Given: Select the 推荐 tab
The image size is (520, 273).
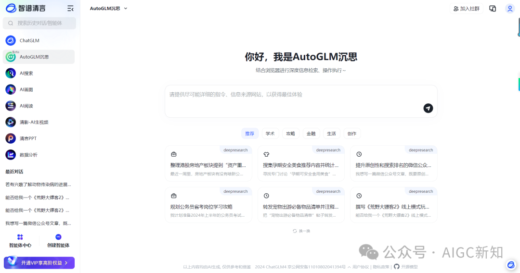Looking at the screenshot, I should (250, 134).
